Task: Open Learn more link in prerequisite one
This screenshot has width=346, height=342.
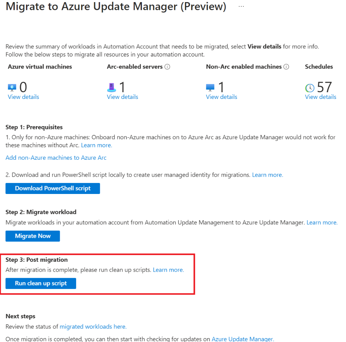Action: coord(97,146)
